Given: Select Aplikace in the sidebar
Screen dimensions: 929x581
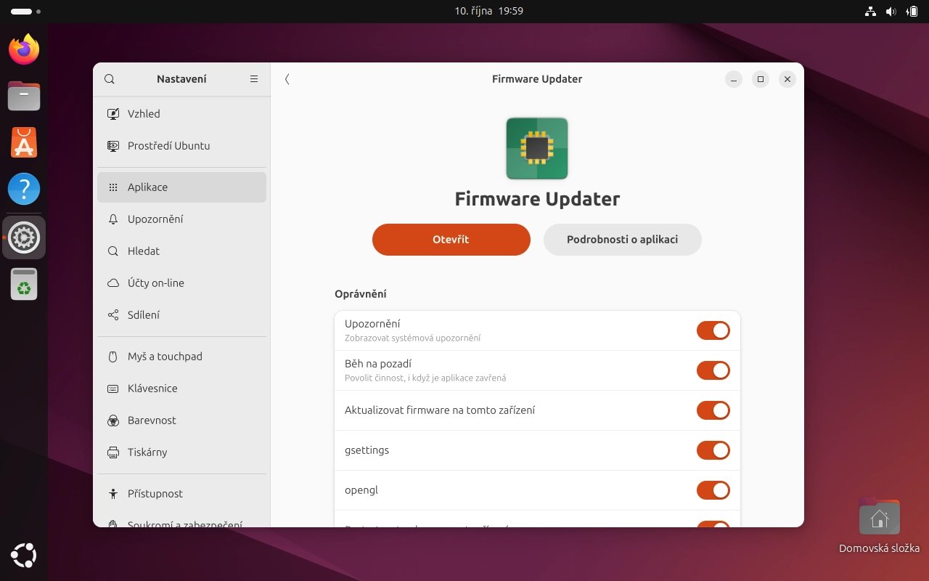Looking at the screenshot, I should 181,187.
